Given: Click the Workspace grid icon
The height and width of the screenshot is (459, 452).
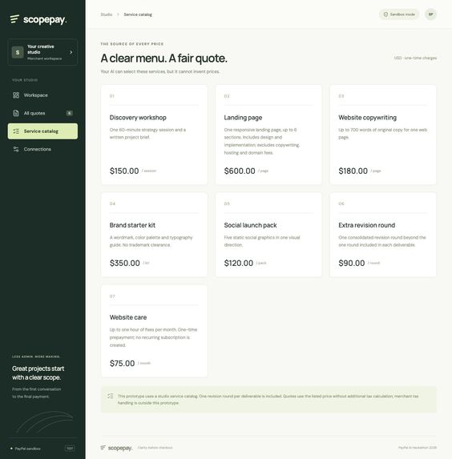Looking at the screenshot, I should [16, 95].
